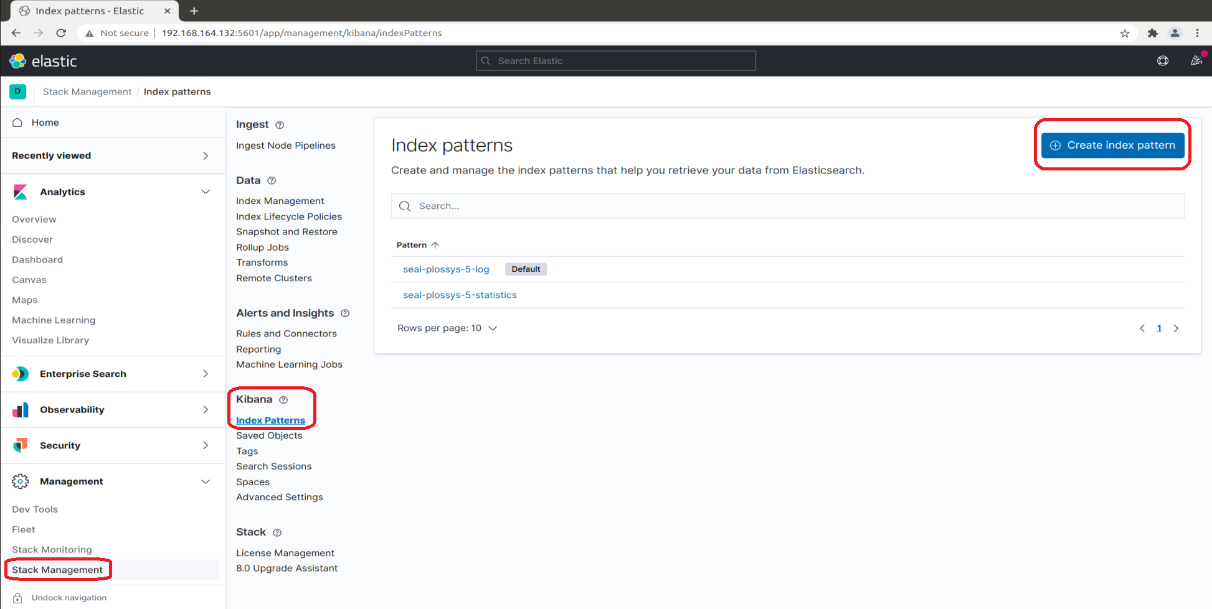Click the alerts notification icon top right
1212x609 pixels.
point(1196,60)
